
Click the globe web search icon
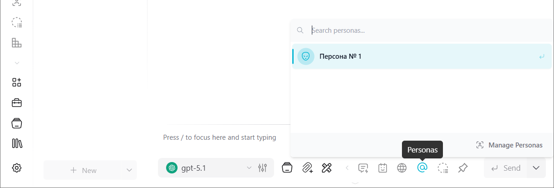point(402,168)
